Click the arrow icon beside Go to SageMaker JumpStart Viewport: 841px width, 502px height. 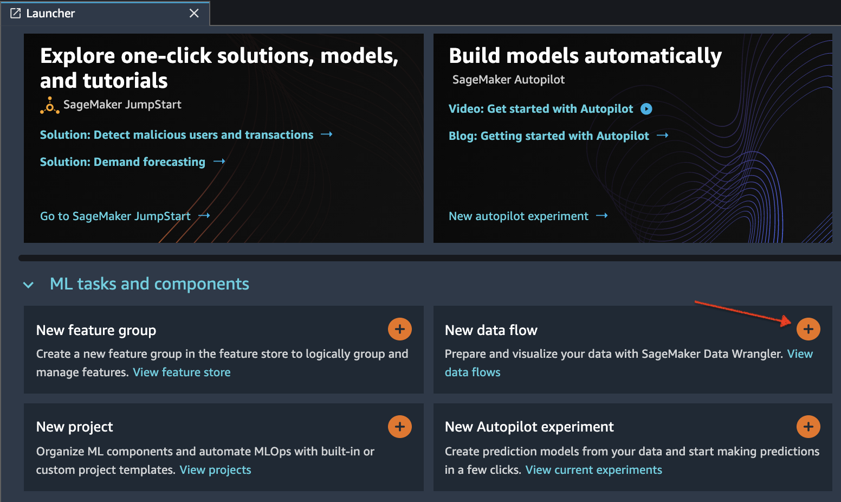click(204, 216)
